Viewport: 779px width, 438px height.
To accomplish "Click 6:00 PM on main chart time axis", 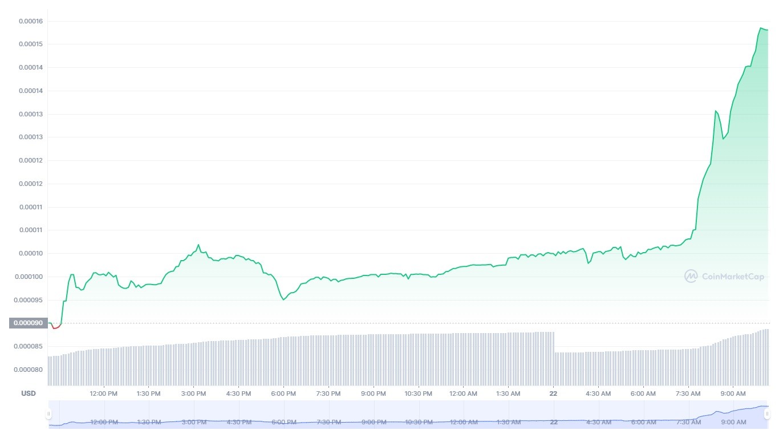I will pos(283,394).
